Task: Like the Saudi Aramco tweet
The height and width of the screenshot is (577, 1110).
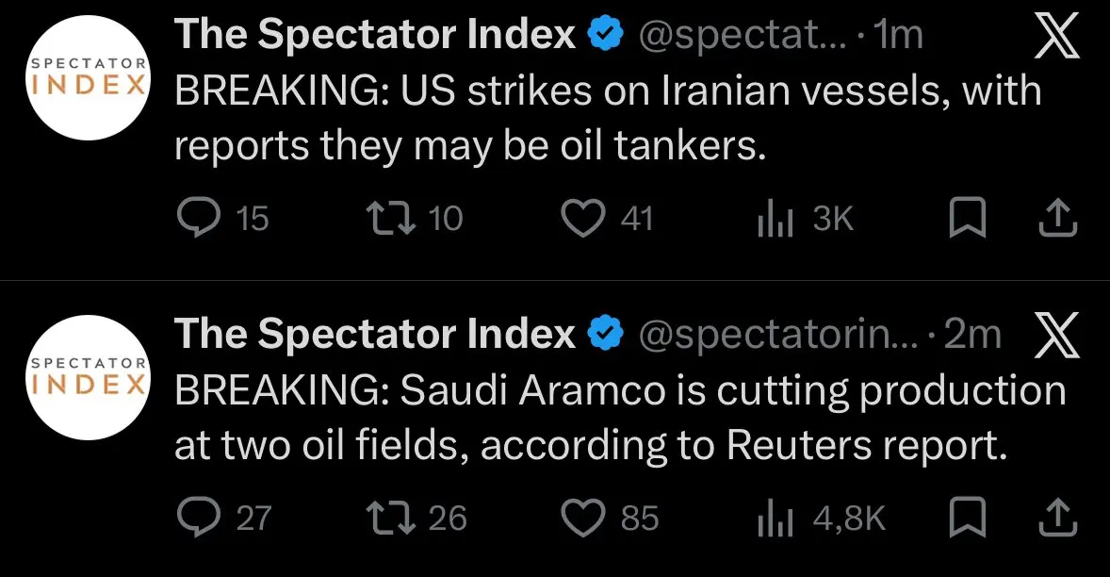Action: point(582,518)
